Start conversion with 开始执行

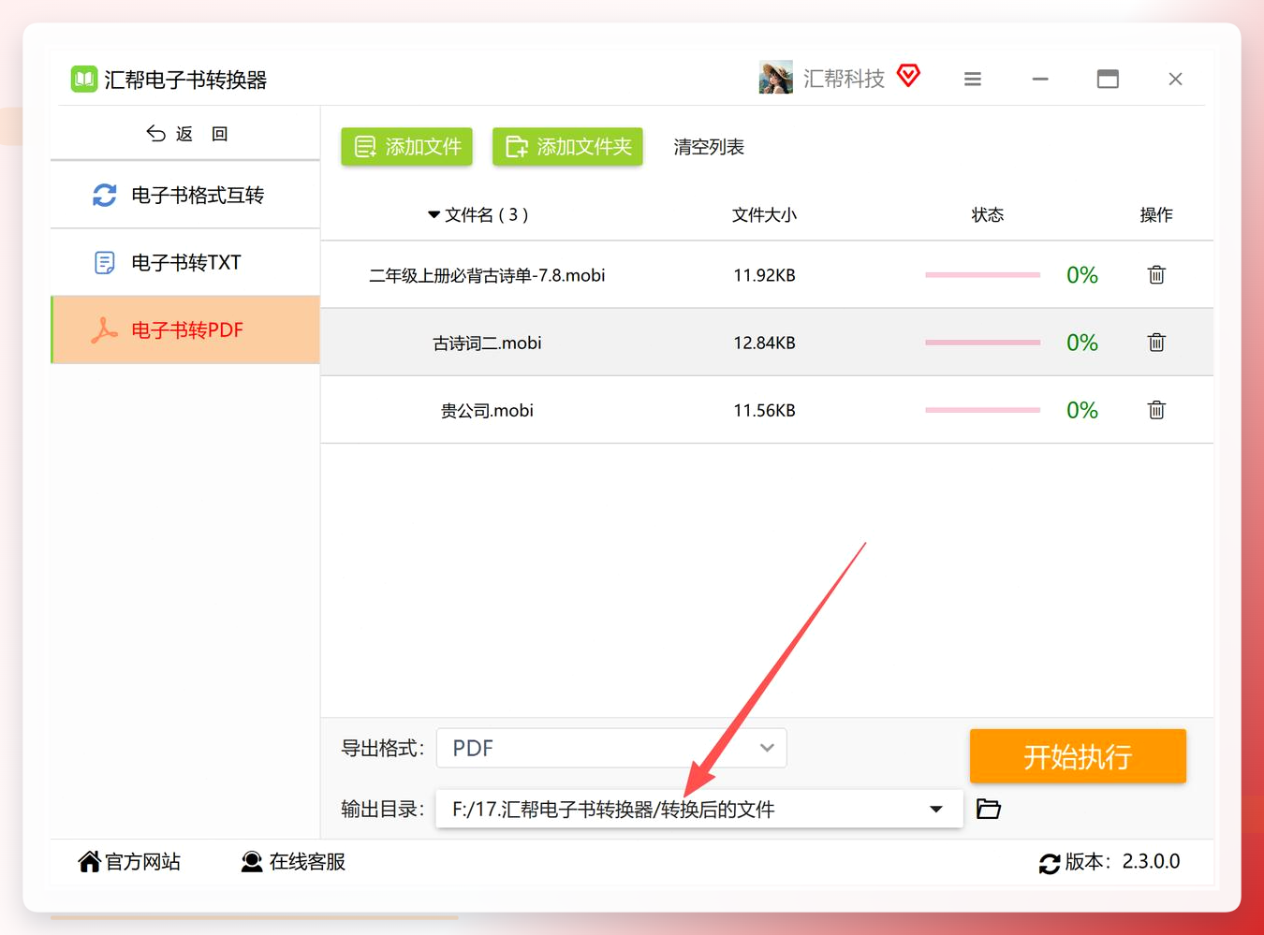1078,756
